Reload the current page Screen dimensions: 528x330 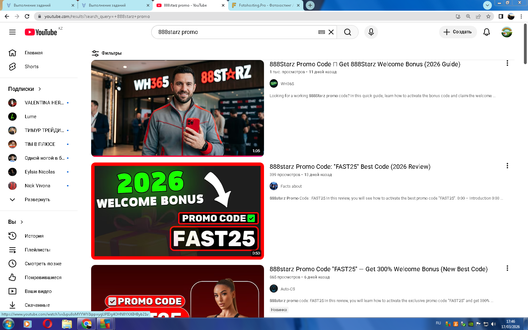[x=27, y=16]
